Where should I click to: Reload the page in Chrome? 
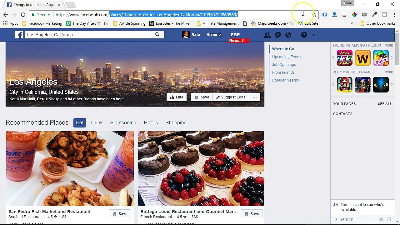[x=23, y=15]
